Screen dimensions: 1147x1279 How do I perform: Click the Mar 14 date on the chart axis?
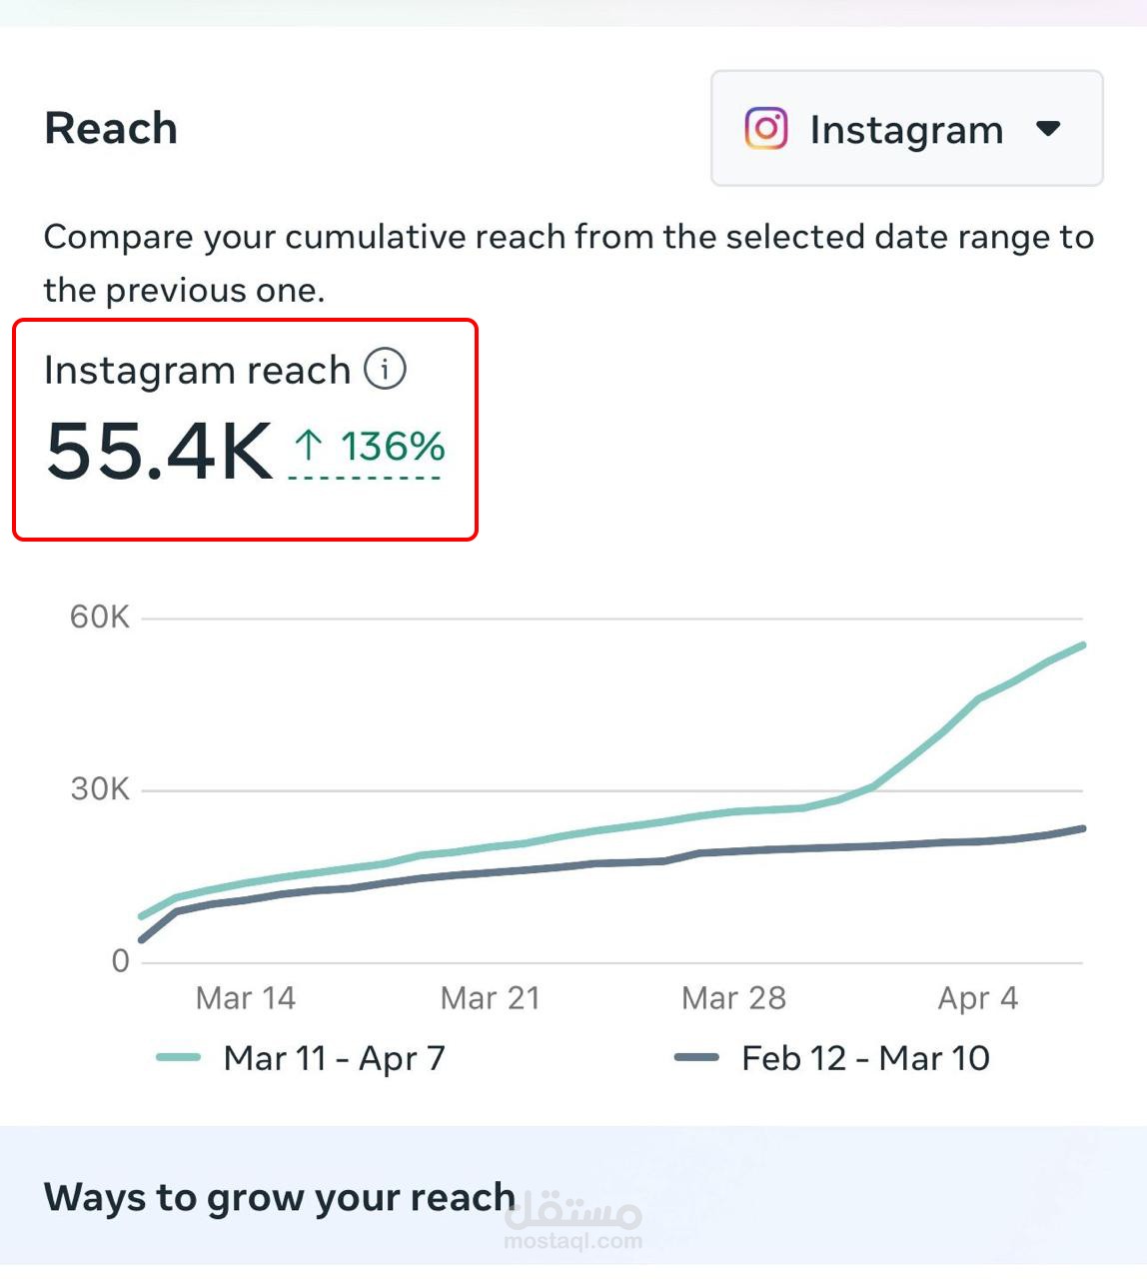pos(246,997)
